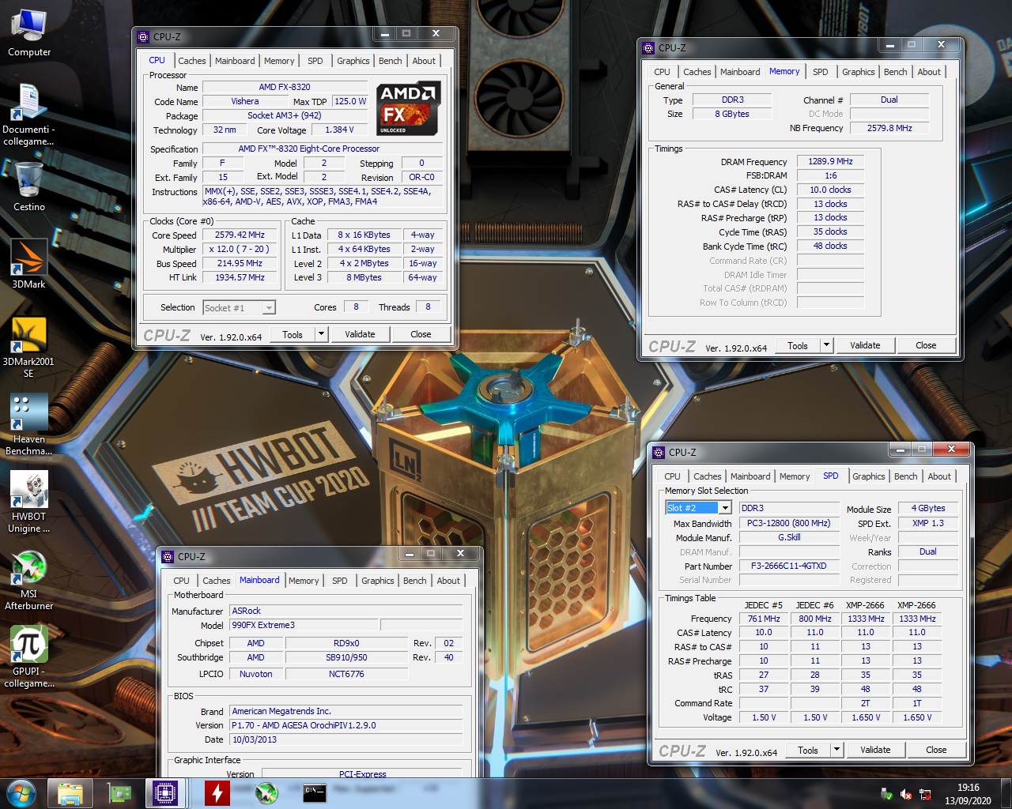Click the Max Bandwidth PC3-12800 field
The width and height of the screenshot is (1012, 809).
tap(789, 523)
